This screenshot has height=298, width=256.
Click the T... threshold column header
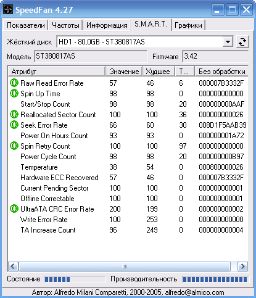point(184,72)
